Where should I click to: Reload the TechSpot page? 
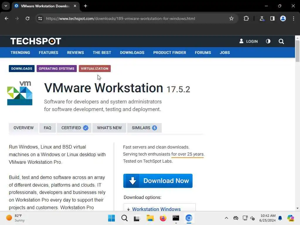coord(28,18)
